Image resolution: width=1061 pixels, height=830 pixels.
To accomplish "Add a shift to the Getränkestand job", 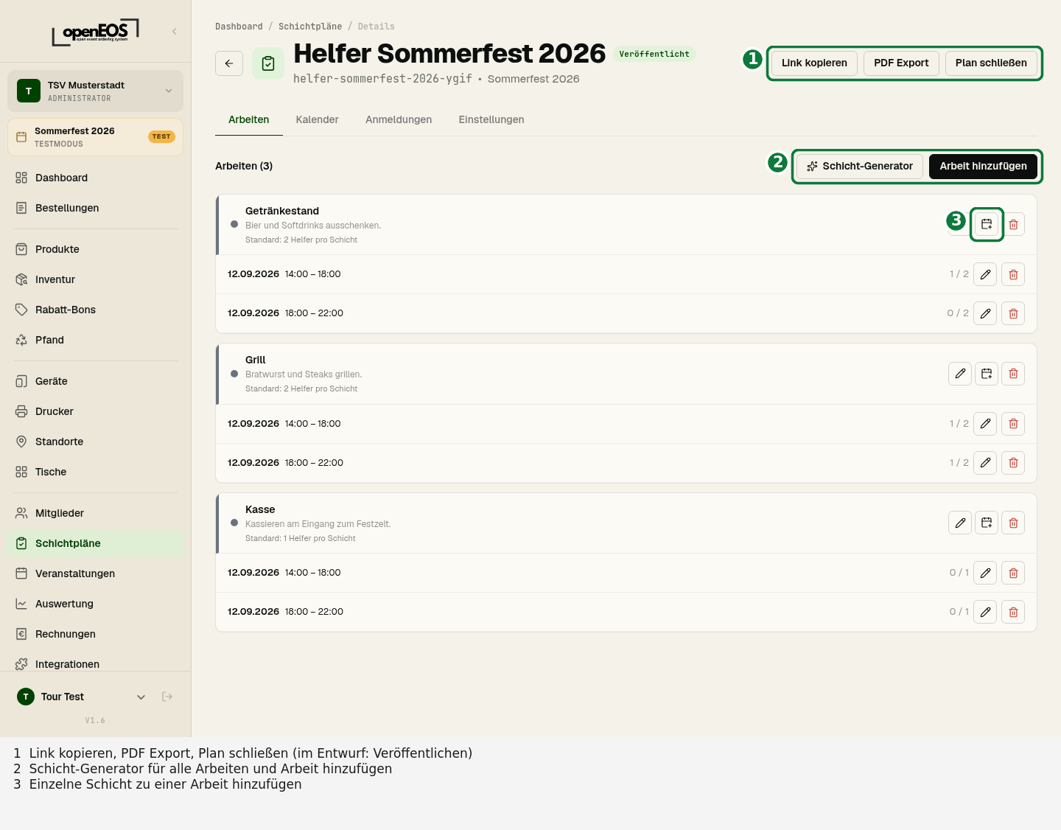I will point(987,224).
